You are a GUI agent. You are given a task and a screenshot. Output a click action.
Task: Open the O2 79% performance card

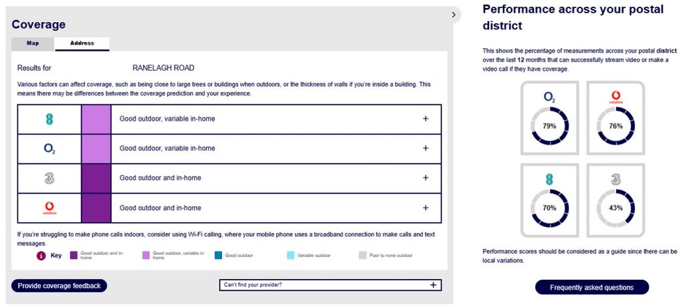[x=549, y=117]
